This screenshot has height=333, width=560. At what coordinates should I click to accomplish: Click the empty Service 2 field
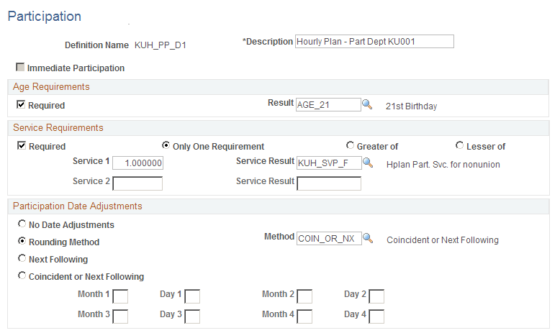pos(137,183)
